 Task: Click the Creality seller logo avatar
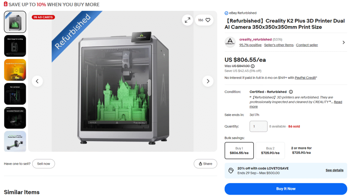point(230,42)
